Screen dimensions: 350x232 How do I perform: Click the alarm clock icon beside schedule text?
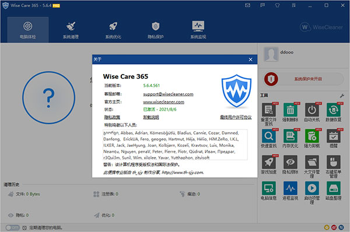tap(24, 228)
